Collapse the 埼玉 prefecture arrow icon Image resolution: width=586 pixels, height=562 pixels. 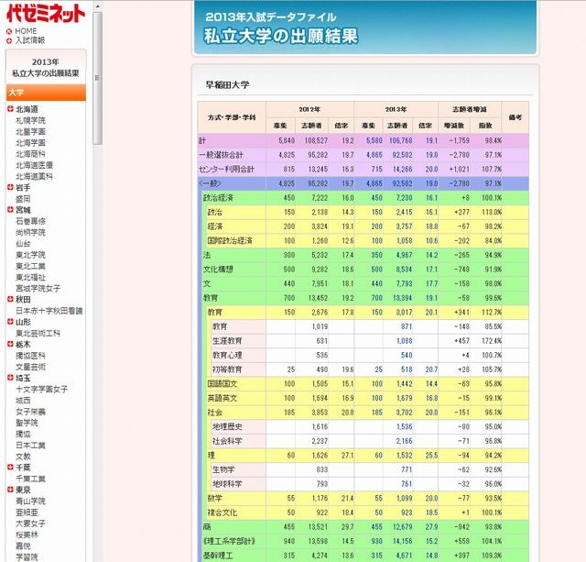[x=10, y=378]
